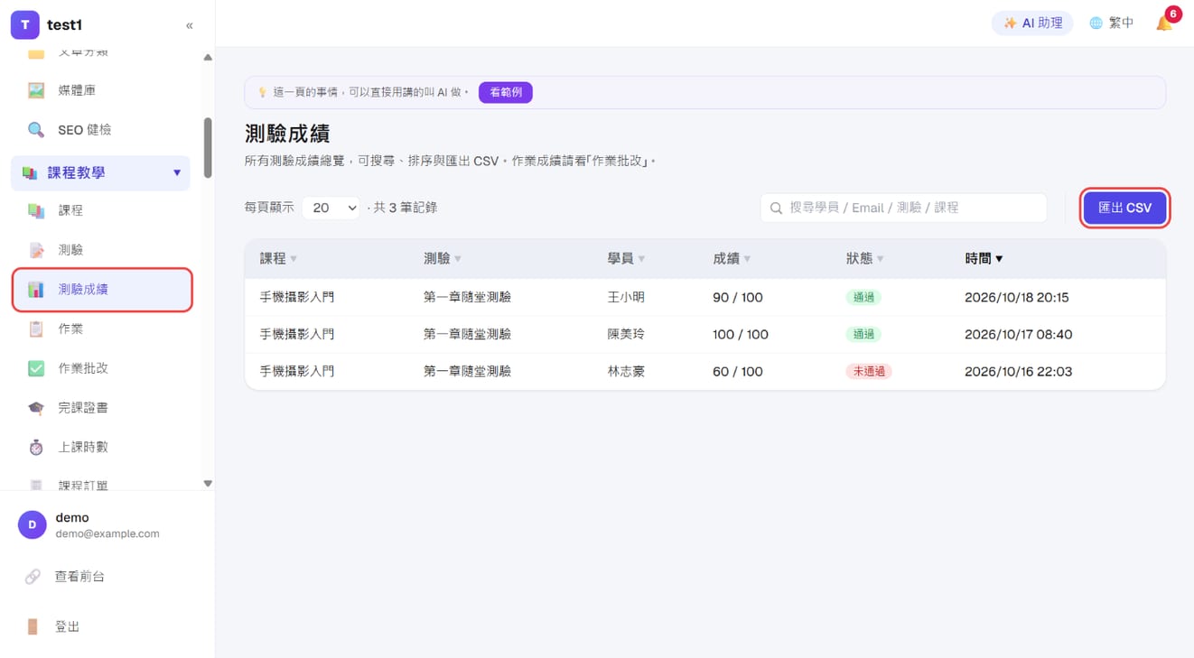The width and height of the screenshot is (1194, 658).
Task: Click demo@example.com in the sidebar
Action: [x=107, y=533]
